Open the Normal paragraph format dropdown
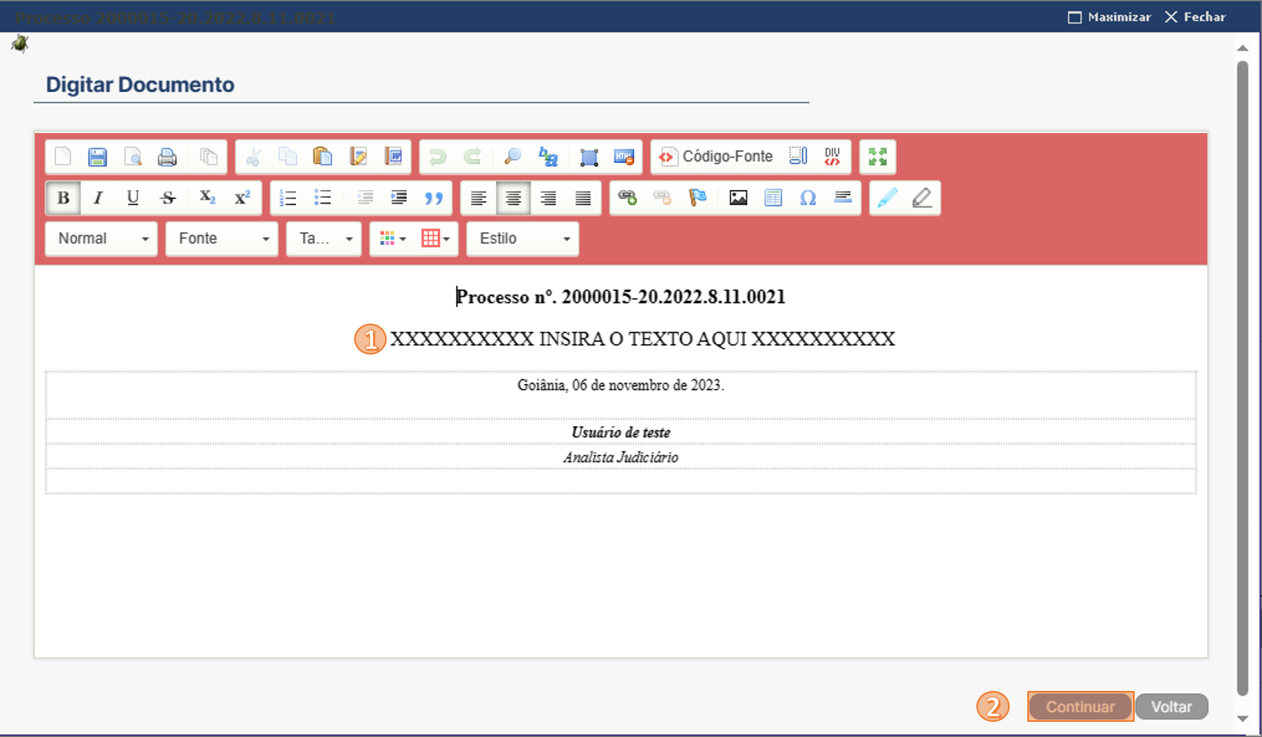This screenshot has width=1262, height=737. coord(102,239)
